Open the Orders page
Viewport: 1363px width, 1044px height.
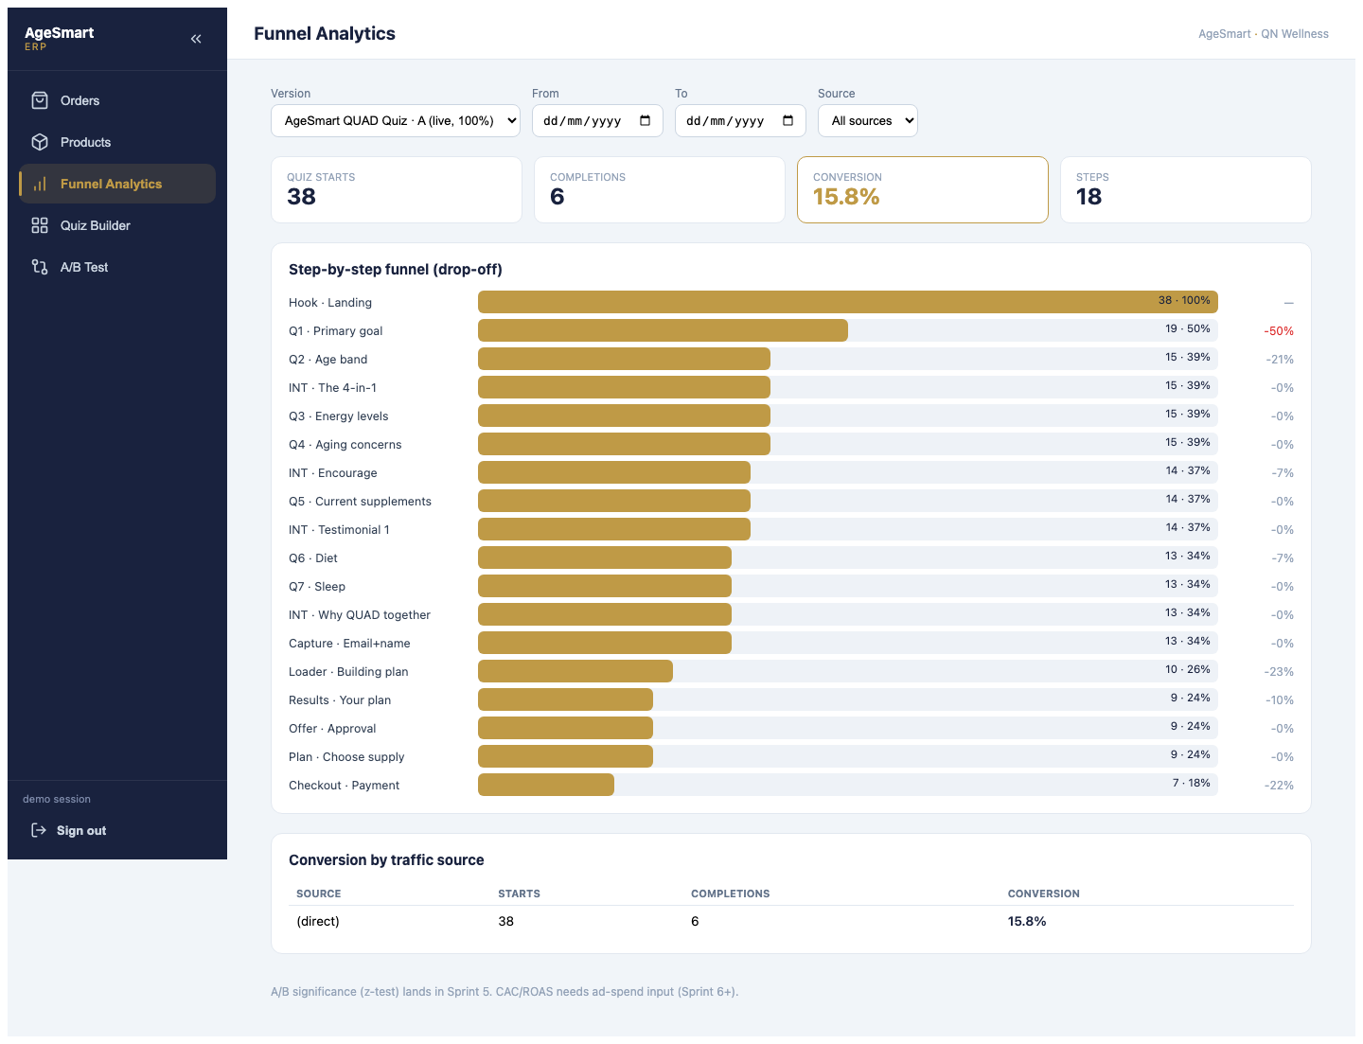point(117,100)
